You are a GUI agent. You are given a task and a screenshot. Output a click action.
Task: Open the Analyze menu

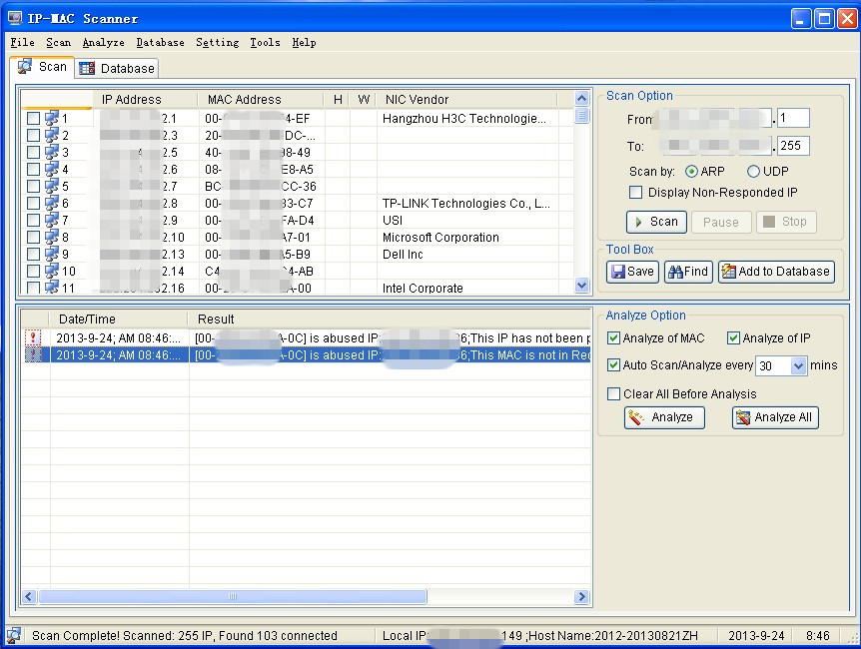pos(103,42)
